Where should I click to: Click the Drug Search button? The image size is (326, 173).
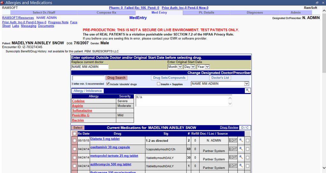click(116, 78)
